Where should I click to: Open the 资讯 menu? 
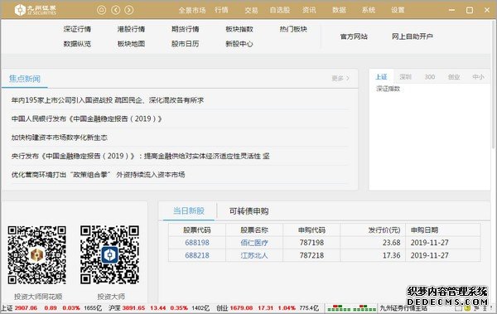click(x=309, y=10)
